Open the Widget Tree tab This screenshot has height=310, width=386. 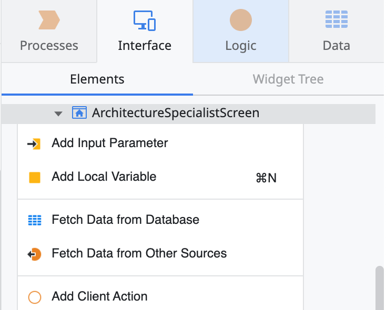click(288, 80)
